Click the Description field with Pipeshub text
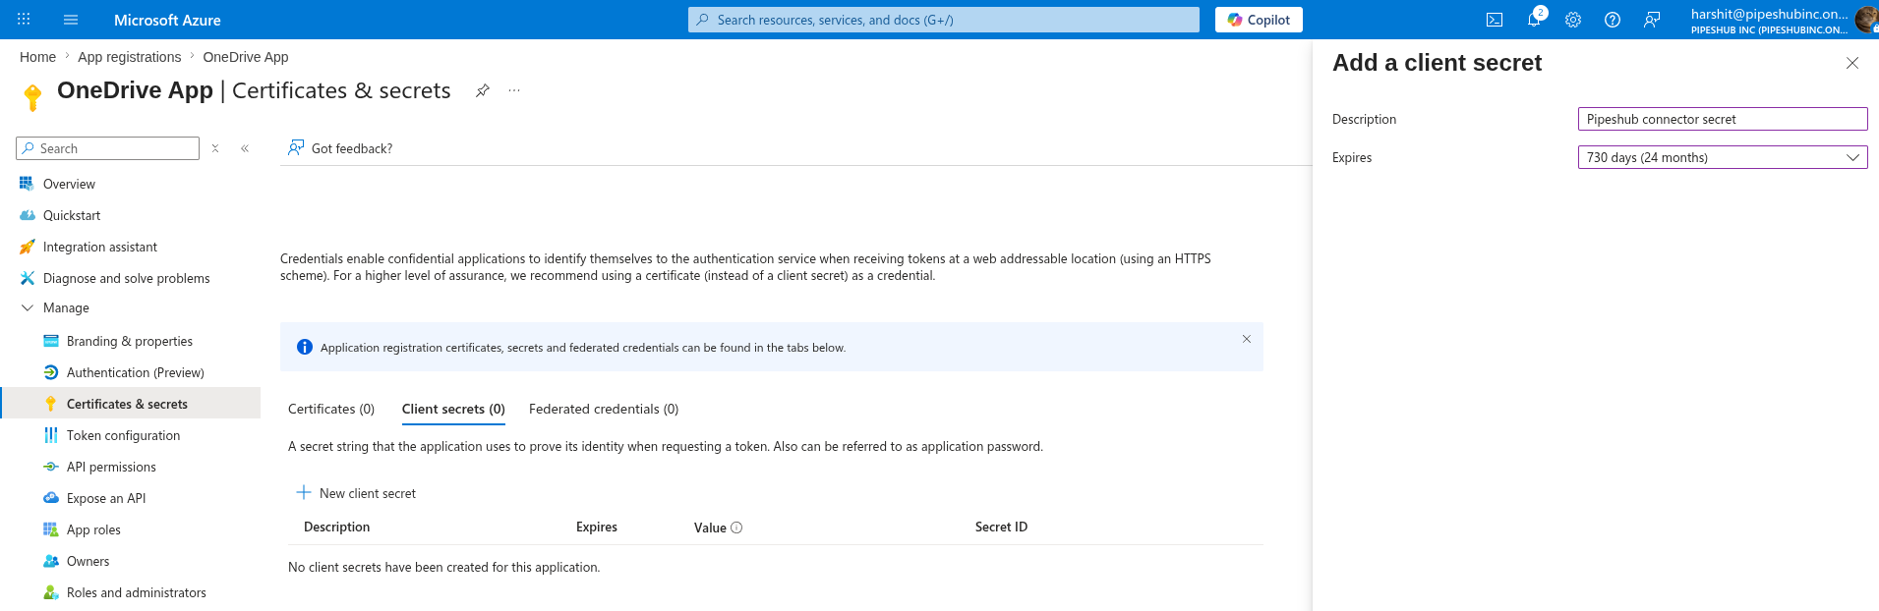 [x=1723, y=119]
